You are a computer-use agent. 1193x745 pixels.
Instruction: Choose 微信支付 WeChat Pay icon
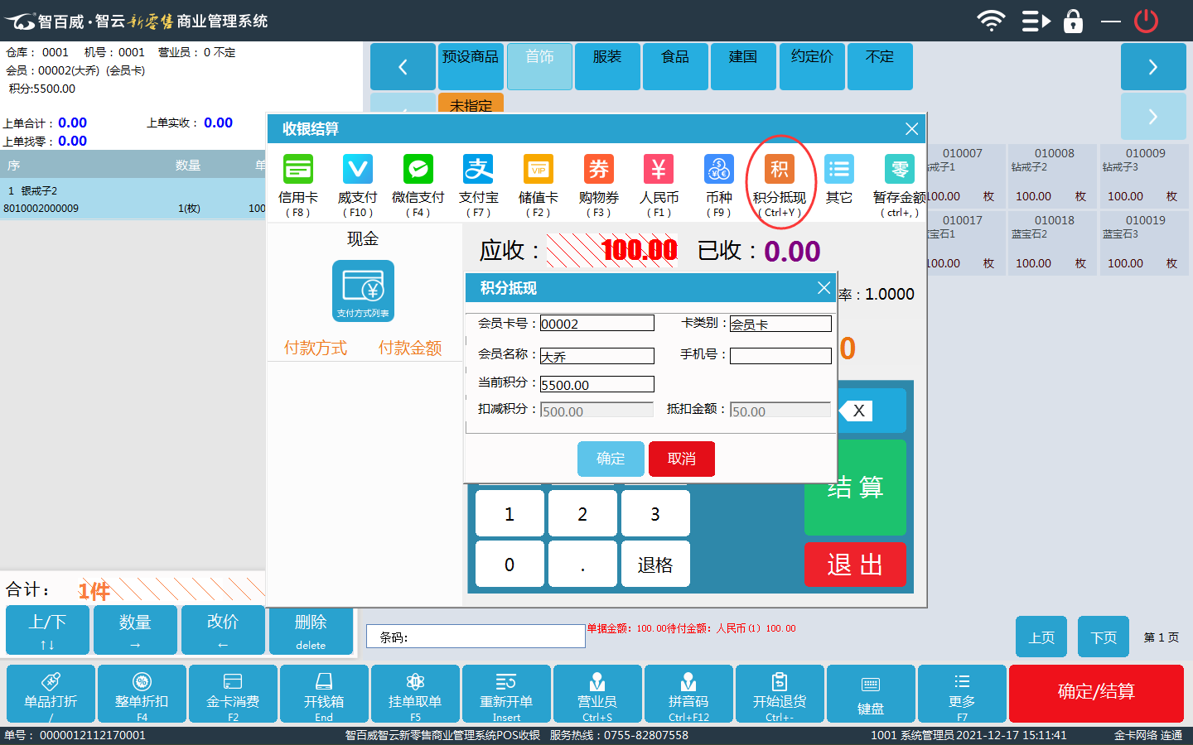point(418,170)
